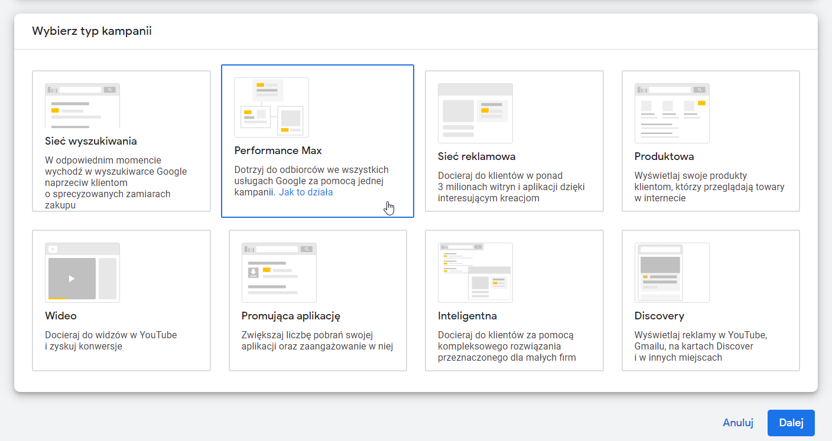Select the Sieć wyszukiwania card title
This screenshot has height=441, width=832.
click(x=91, y=141)
